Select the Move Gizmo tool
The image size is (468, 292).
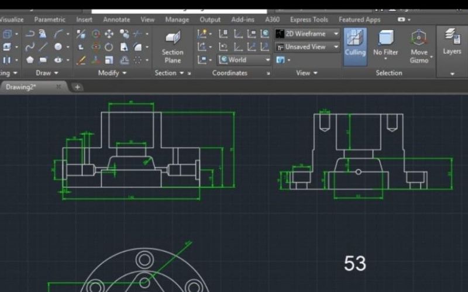[x=419, y=46]
